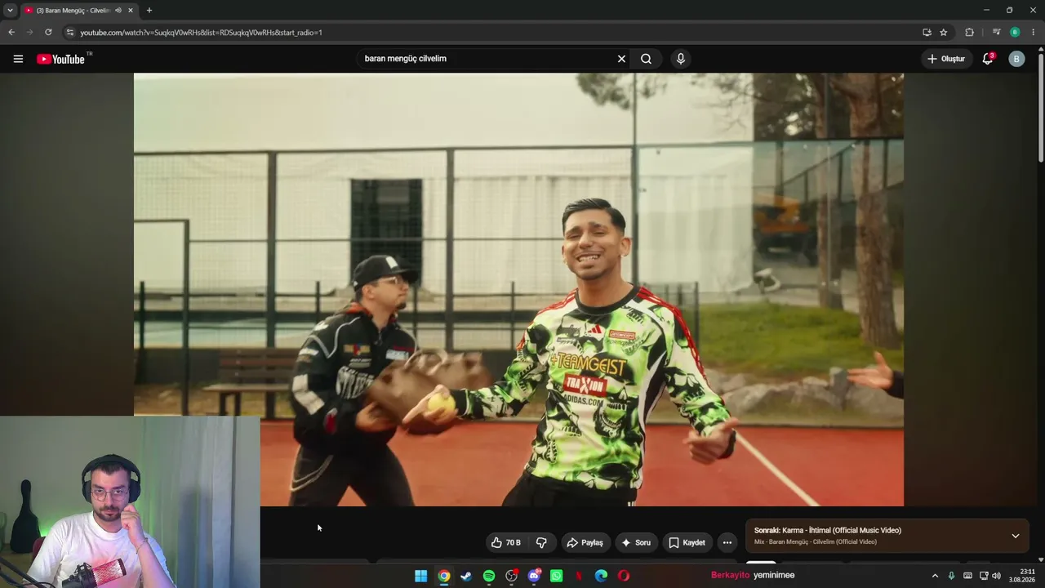1045x588 pixels.
Task: Reload the page
Action: click(x=48, y=33)
